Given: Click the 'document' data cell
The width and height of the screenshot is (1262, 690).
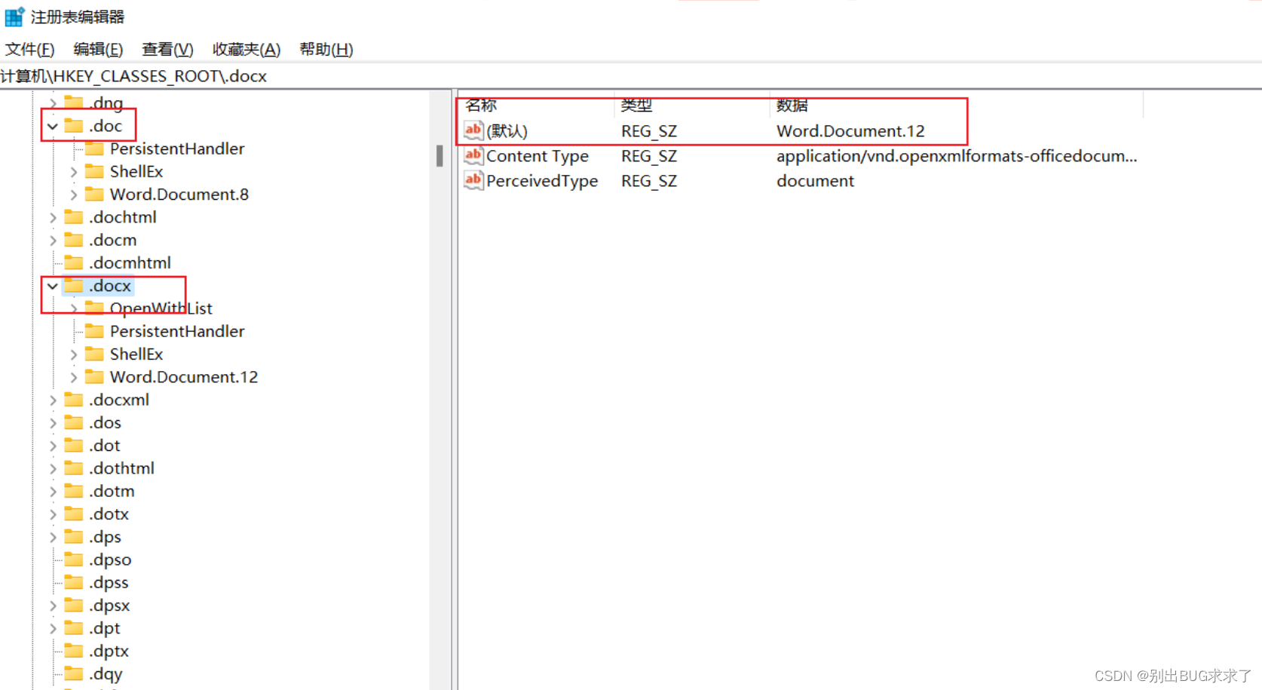Looking at the screenshot, I should click(x=815, y=181).
